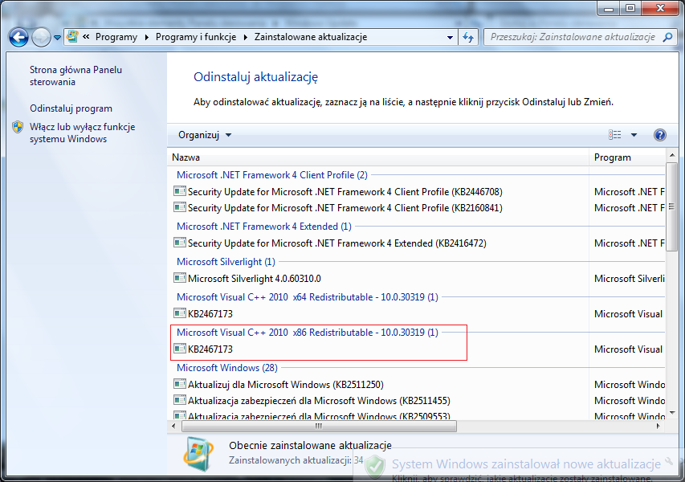Screen dimensions: 685x482
Task: Click the greyed Forward navigation arrow
Action: coord(41,38)
